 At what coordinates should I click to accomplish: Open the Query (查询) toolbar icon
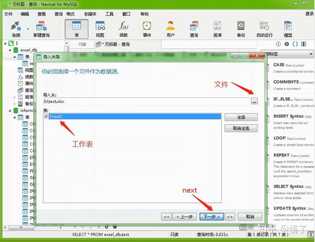coord(194,30)
